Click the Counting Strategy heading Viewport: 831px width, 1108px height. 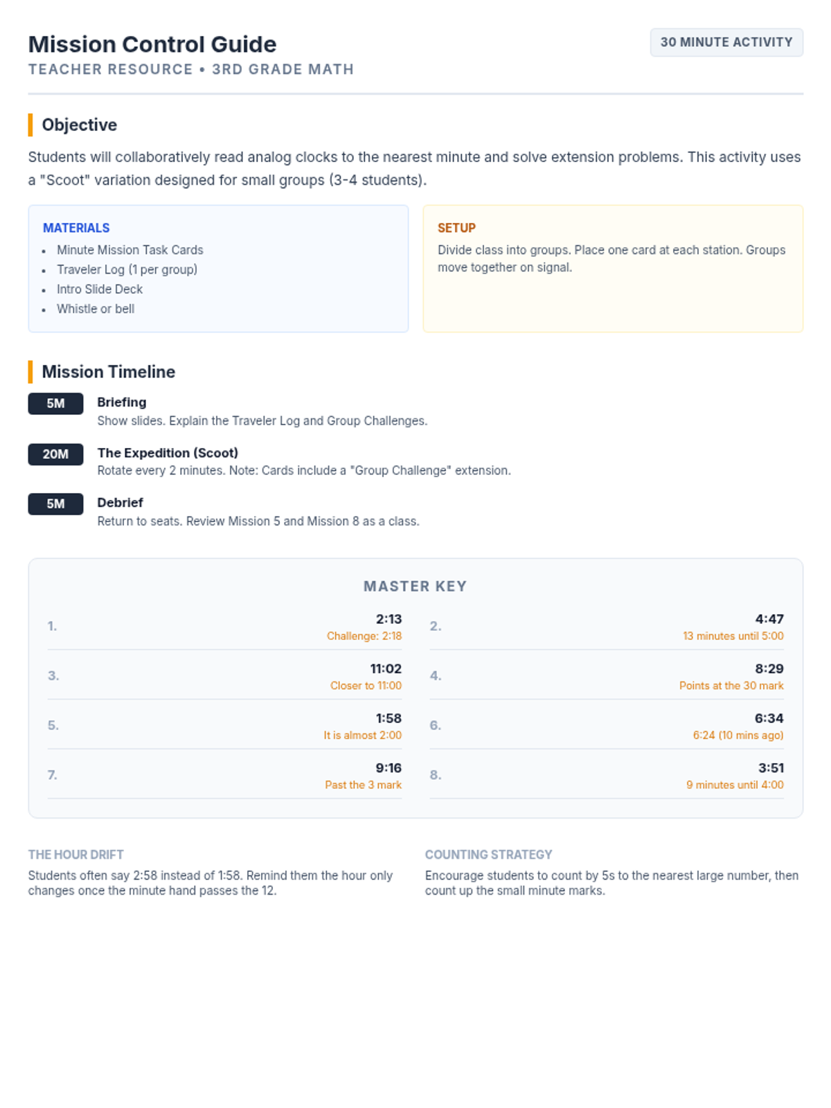[x=488, y=855]
